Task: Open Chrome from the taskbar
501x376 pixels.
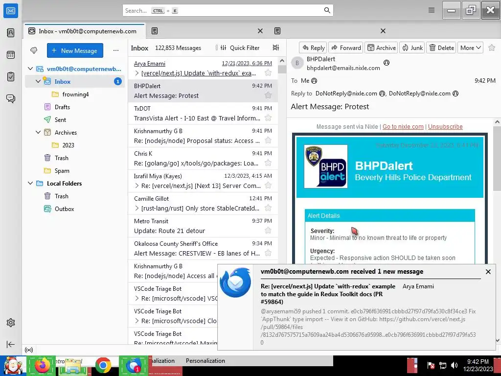Action: pos(103,365)
